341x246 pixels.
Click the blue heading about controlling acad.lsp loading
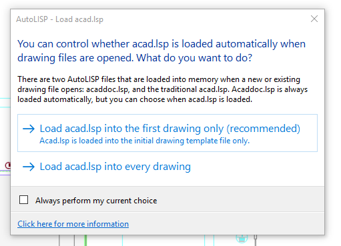pos(161,51)
